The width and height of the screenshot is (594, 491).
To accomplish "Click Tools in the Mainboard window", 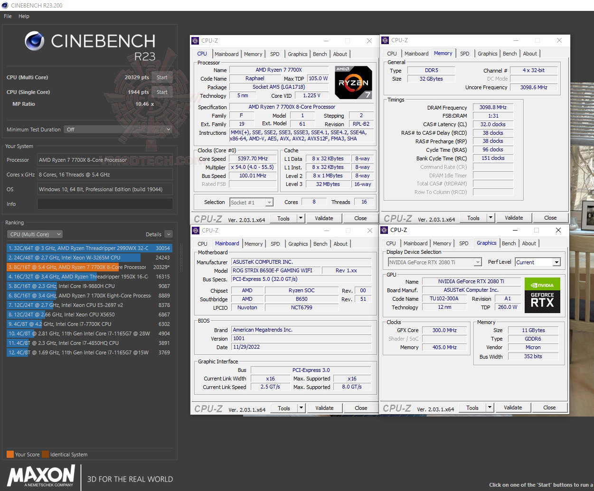I will click(x=284, y=408).
